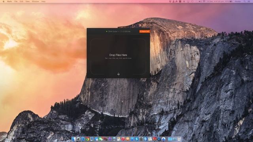The height and width of the screenshot is (142, 253).
Task: Click the green device connection status indicator
Action: pos(107,32)
